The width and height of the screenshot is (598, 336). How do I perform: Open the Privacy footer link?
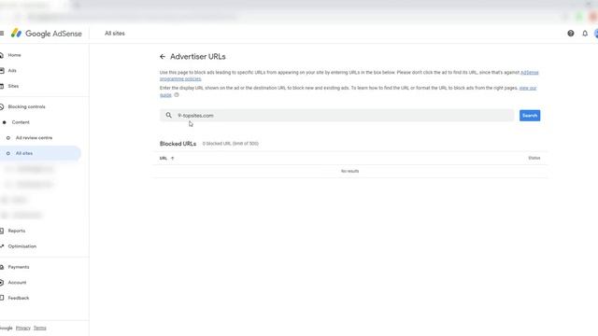tap(22, 328)
